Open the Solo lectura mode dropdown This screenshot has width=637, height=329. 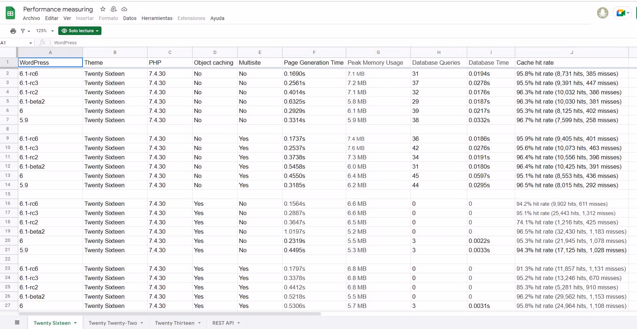80,31
